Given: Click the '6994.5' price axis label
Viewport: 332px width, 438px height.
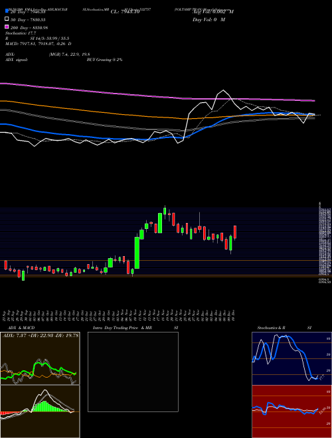Looking at the screenshot, I should click(324, 279).
